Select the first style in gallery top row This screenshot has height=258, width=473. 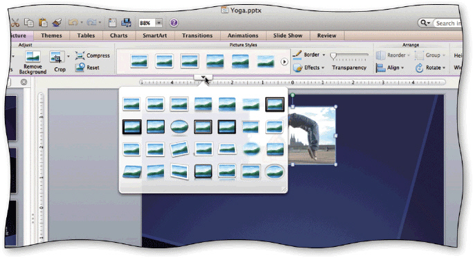tap(132, 104)
